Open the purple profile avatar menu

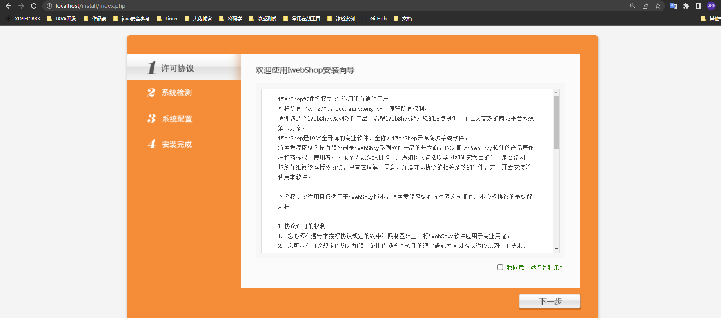click(x=711, y=6)
